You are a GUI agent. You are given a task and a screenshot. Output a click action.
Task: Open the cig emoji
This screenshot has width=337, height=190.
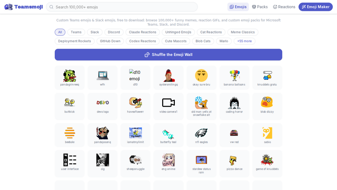tap(103, 164)
